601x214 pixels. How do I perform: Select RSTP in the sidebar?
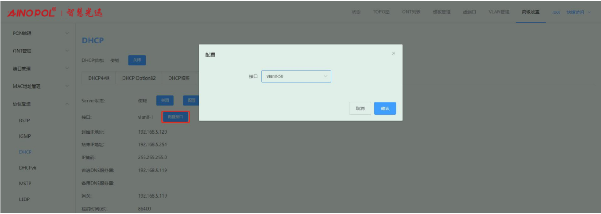coord(25,120)
